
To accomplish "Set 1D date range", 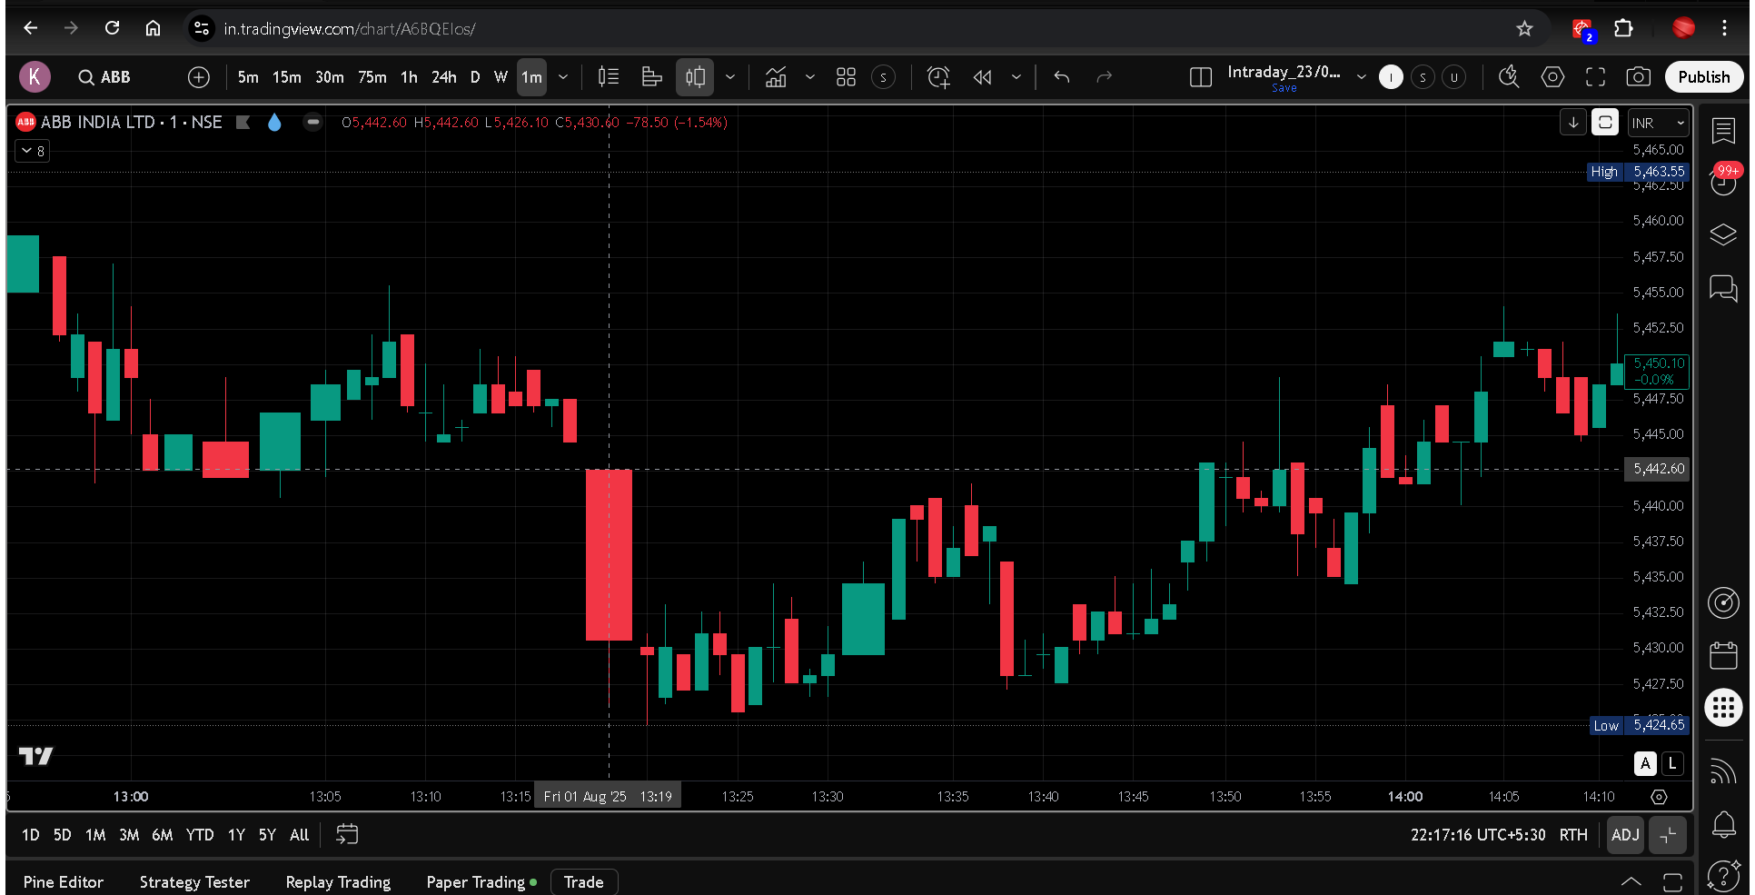I will coord(30,834).
